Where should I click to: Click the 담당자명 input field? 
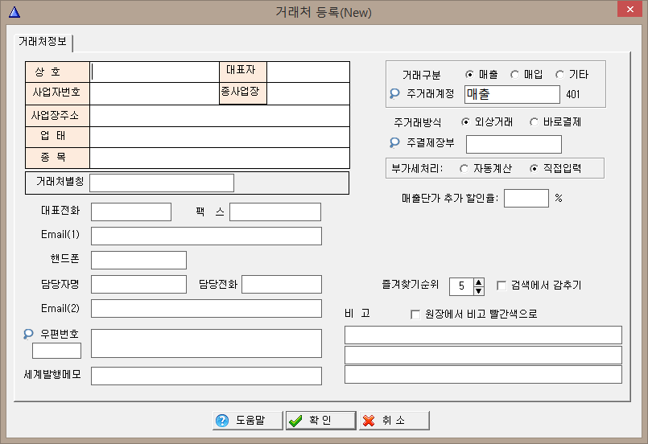(138, 285)
